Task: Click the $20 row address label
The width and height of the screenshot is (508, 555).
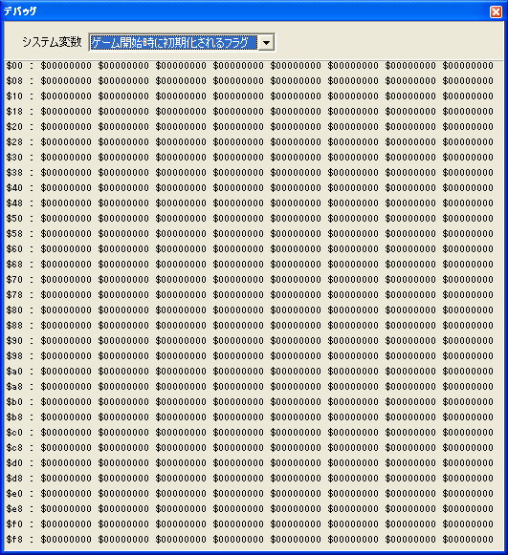Action: (x=14, y=127)
